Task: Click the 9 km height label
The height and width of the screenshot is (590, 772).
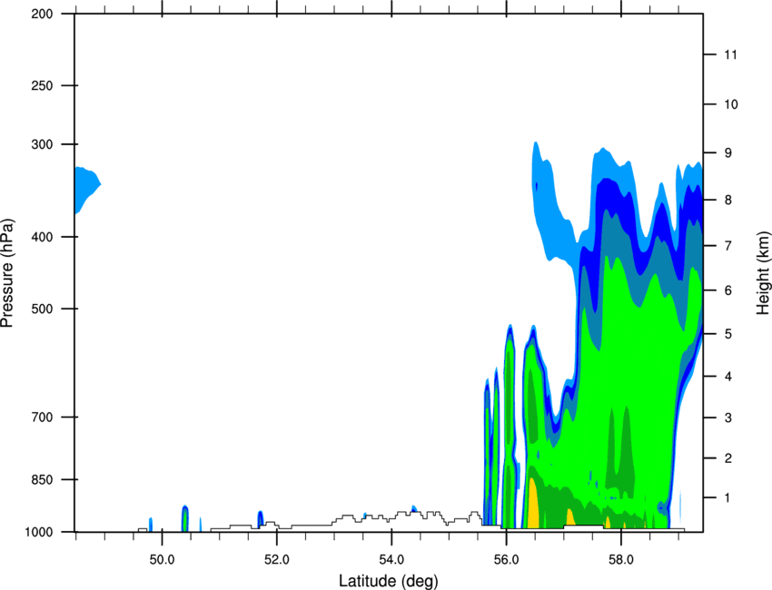Action: coord(727,153)
